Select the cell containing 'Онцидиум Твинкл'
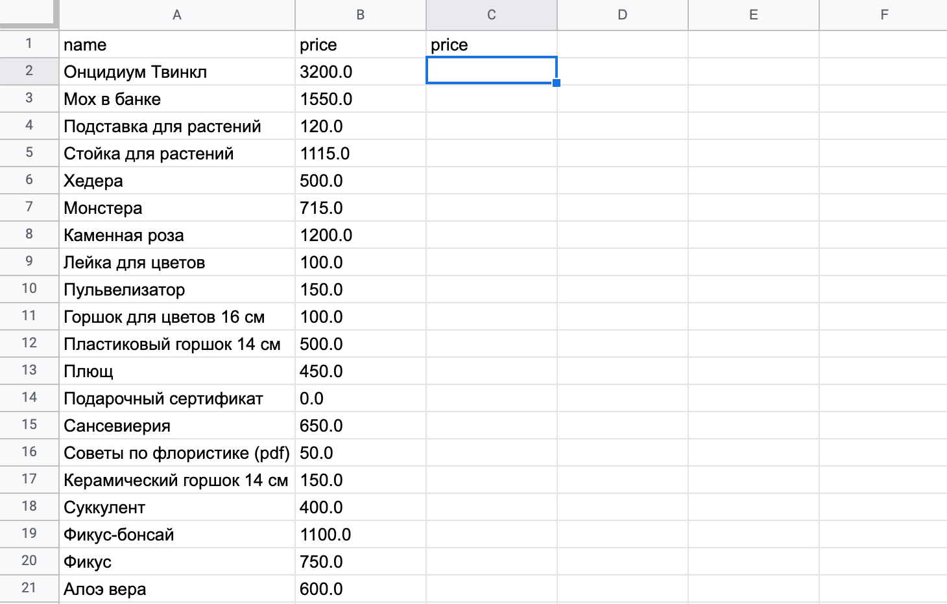The width and height of the screenshot is (947, 604). coord(177,71)
